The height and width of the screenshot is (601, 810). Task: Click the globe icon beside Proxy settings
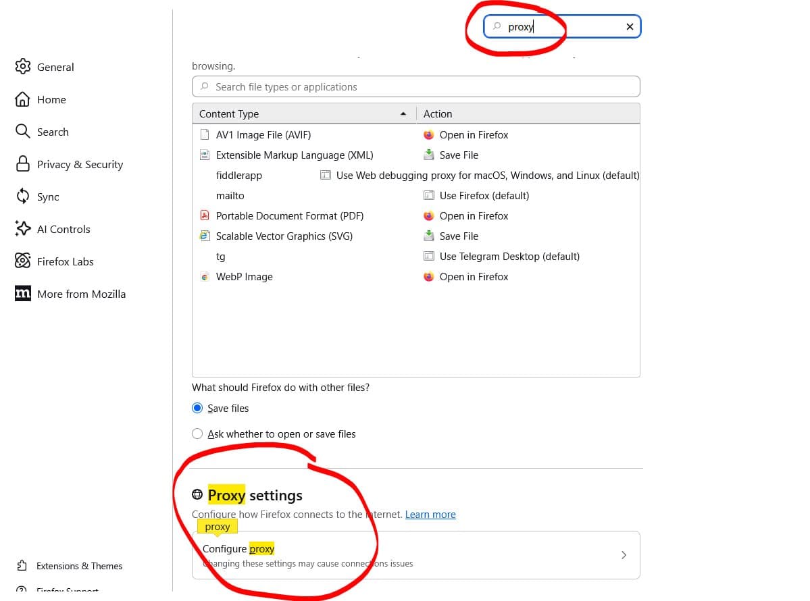click(x=197, y=494)
